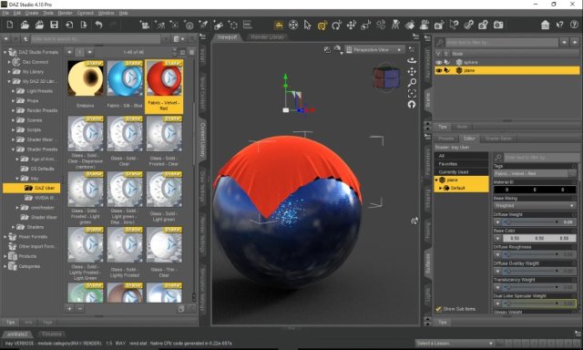Click the Save floppy disk icon
The image size is (583, 350).
pos(55,25)
